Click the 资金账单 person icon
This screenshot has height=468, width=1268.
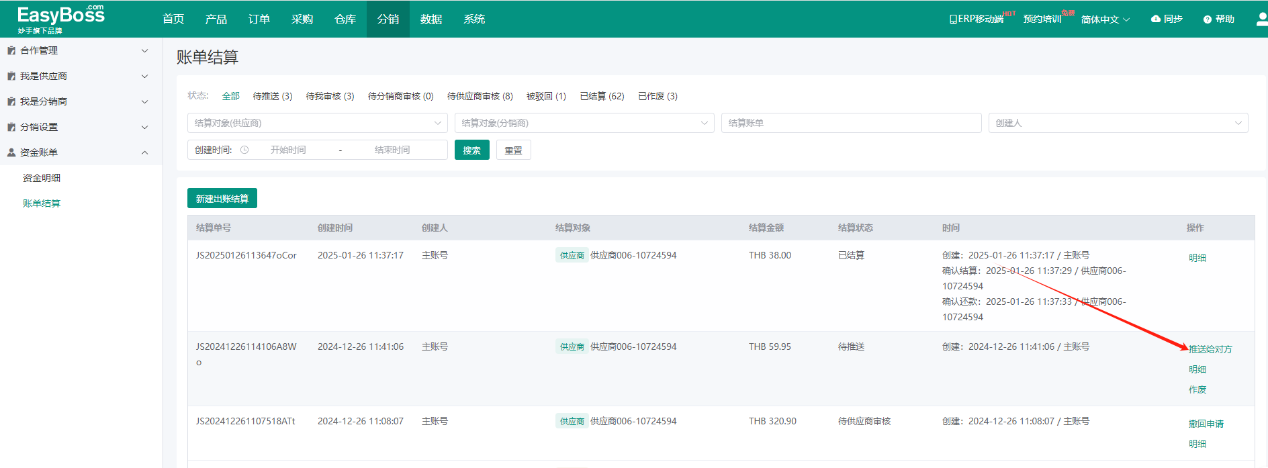(11, 152)
